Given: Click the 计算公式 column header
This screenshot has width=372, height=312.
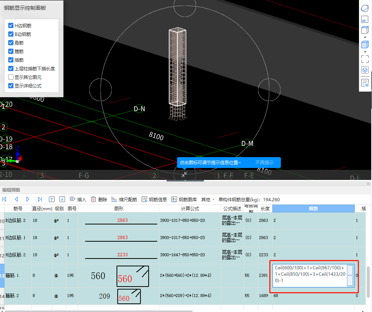Looking at the screenshot, I should point(190,208).
